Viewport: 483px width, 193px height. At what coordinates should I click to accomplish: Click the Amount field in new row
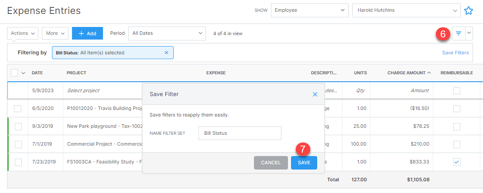click(421, 90)
